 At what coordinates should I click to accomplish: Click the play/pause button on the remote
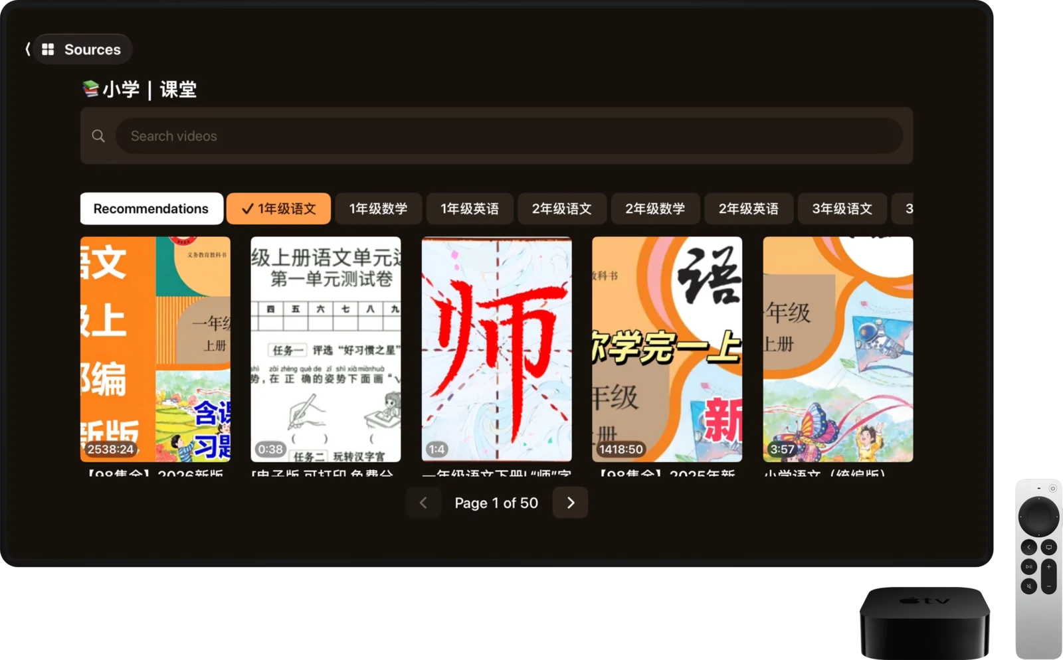point(1028,566)
